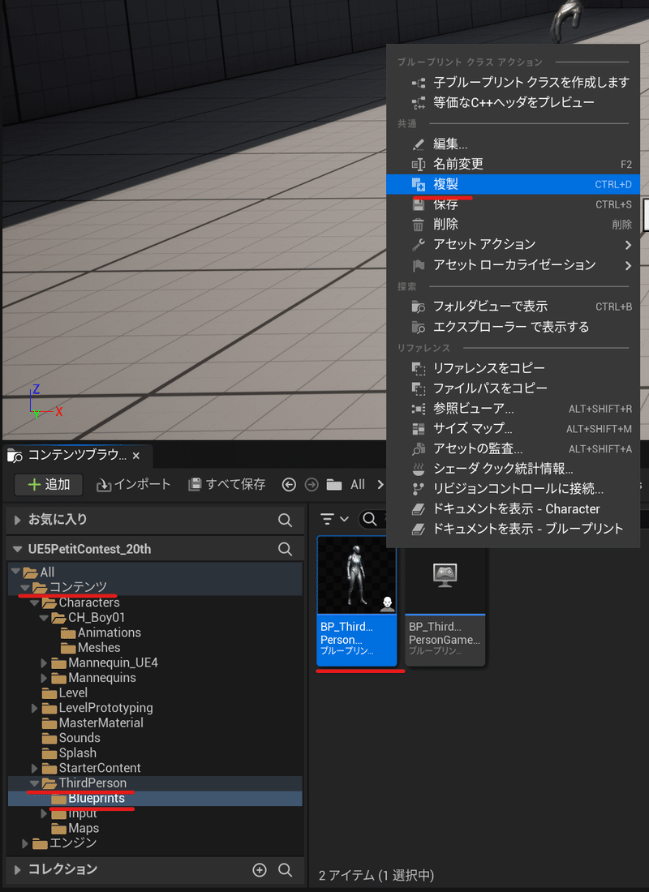Click the green 追加 button
This screenshot has height=892, width=649.
48,484
